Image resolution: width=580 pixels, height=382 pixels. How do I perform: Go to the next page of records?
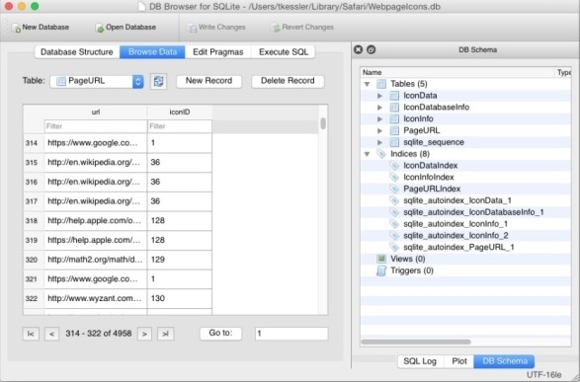pyautogui.click(x=144, y=334)
